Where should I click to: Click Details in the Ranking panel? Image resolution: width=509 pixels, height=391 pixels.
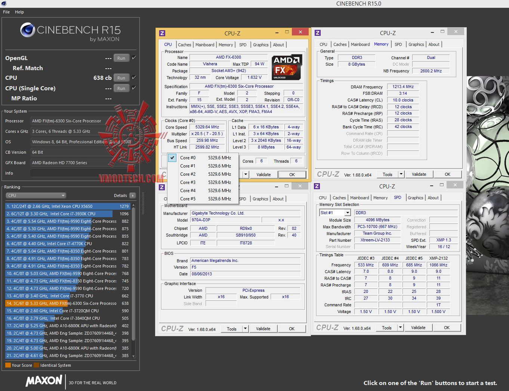[120, 195]
